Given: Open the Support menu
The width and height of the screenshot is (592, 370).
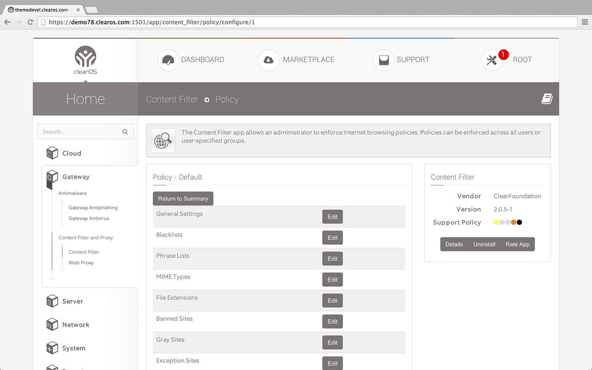Looking at the screenshot, I should click(413, 60).
